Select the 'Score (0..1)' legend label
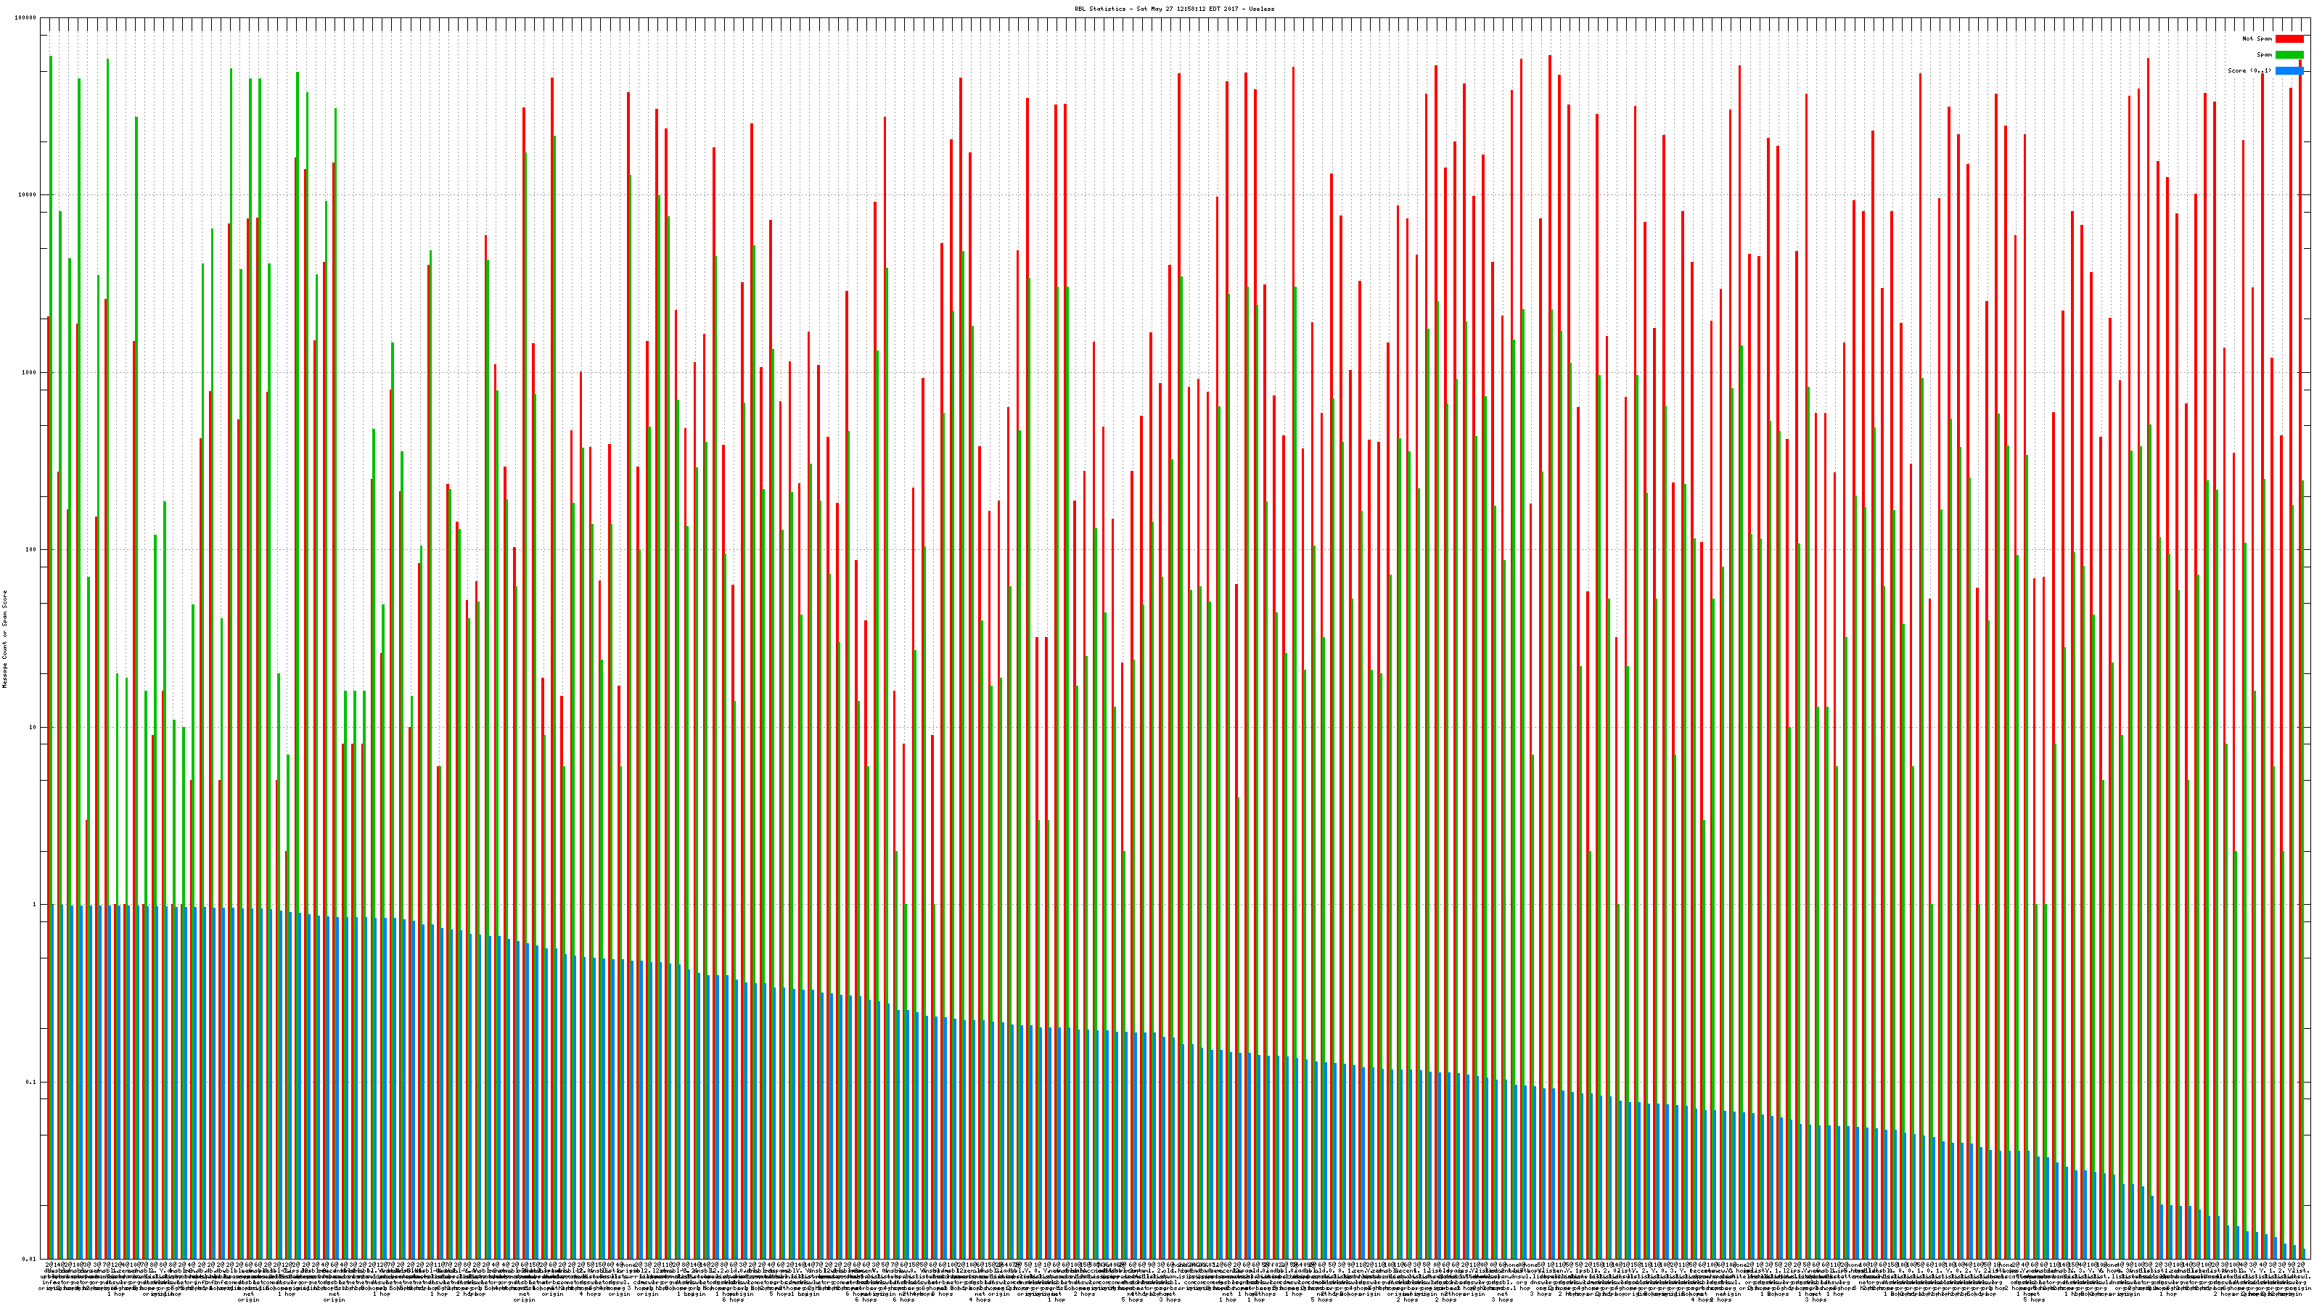 pyautogui.click(x=2249, y=70)
